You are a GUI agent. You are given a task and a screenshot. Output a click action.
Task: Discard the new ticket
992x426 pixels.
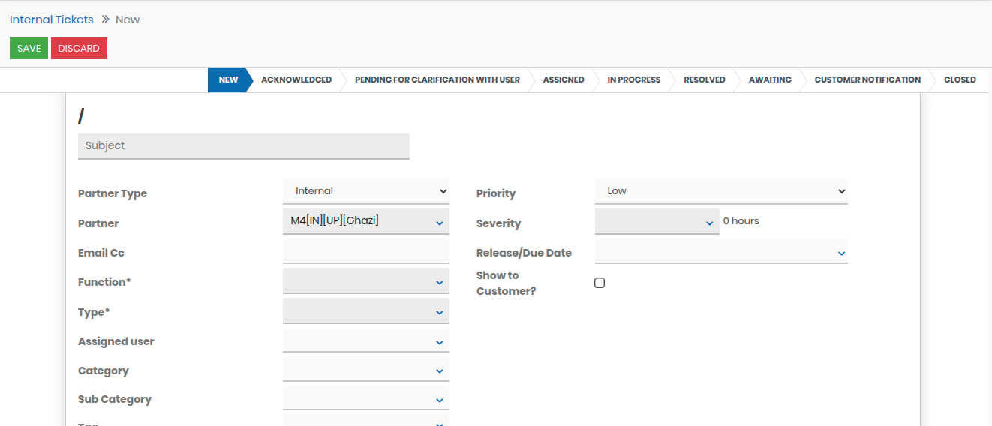coord(79,49)
